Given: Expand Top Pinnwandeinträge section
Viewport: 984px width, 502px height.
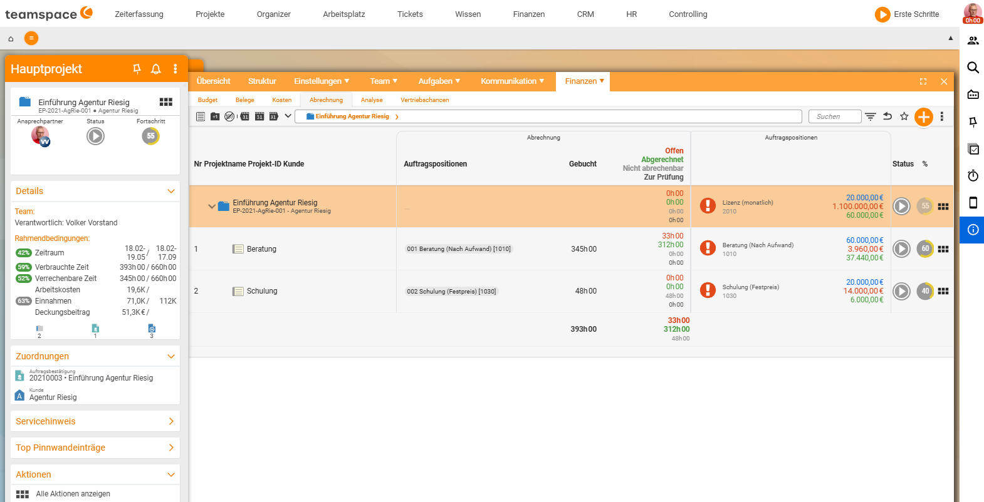Looking at the screenshot, I should 171,448.
